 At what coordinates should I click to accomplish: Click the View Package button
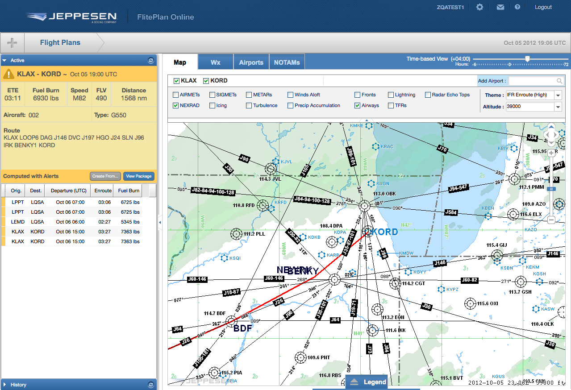[138, 176]
